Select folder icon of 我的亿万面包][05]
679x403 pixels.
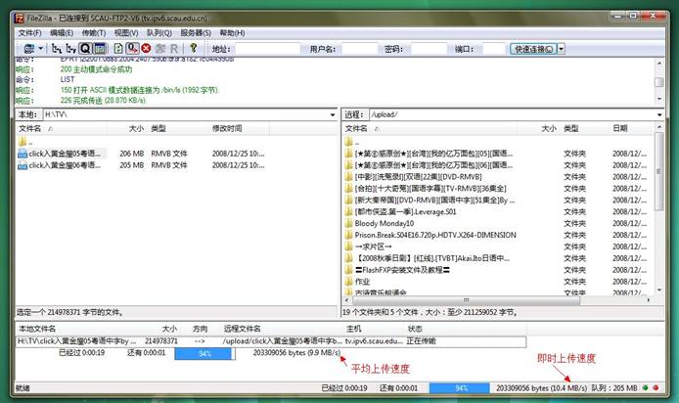click(x=349, y=154)
